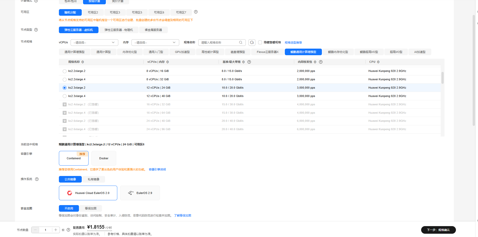This screenshot has height=237, width=478.
Task: Select 可用区5 availability zone
Action: [x=137, y=12]
